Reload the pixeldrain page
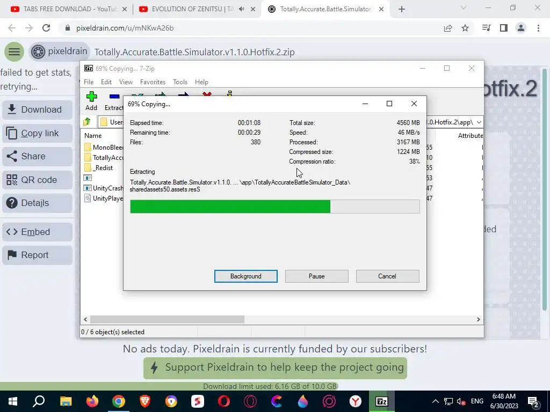The height and width of the screenshot is (412, 550). click(46, 28)
